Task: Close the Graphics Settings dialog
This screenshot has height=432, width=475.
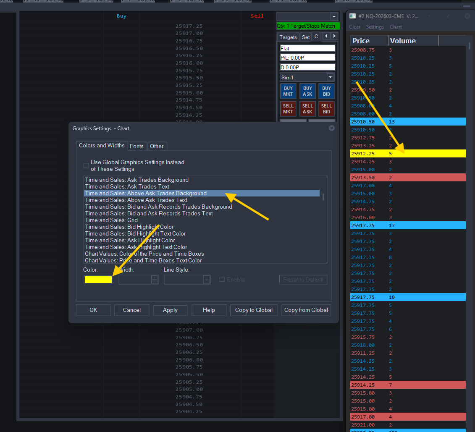Action: (x=331, y=128)
